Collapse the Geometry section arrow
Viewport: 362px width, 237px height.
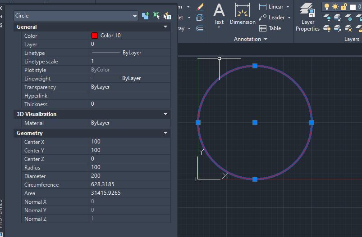click(x=165, y=133)
